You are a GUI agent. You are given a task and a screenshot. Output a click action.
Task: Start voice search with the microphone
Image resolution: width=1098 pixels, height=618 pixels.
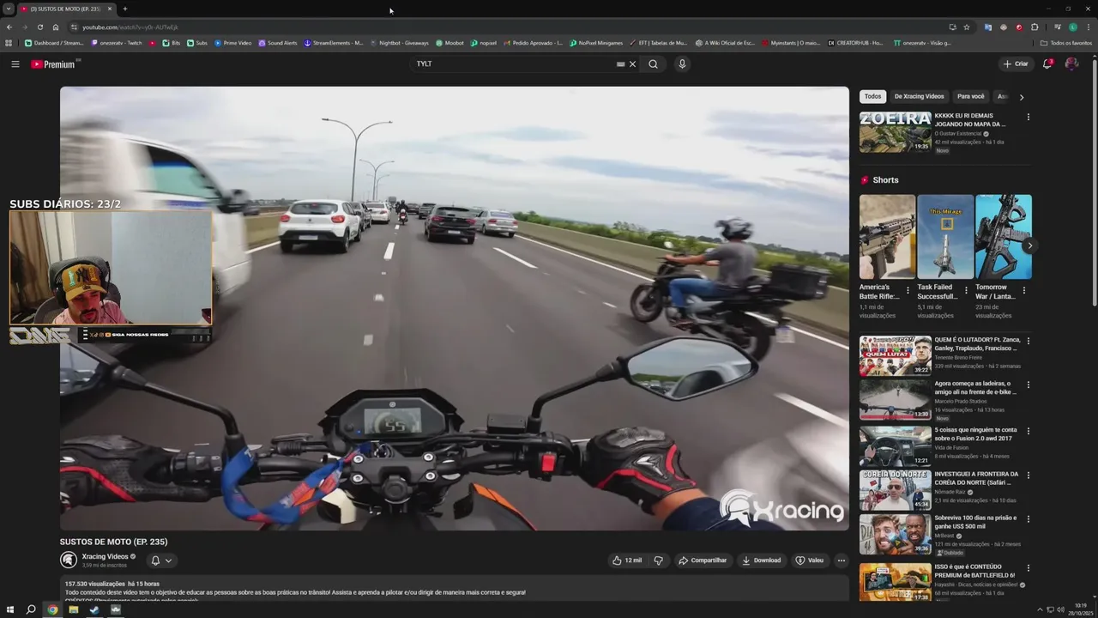(x=682, y=64)
